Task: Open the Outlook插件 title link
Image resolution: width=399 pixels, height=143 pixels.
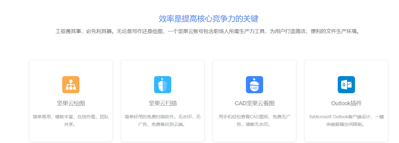Action: (346, 103)
